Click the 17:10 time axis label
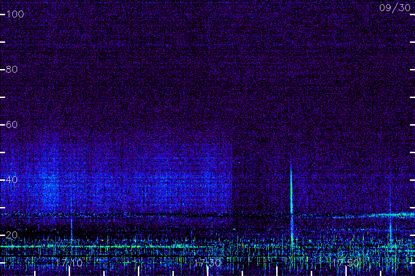The width and height of the screenshot is (415, 276). (69, 263)
